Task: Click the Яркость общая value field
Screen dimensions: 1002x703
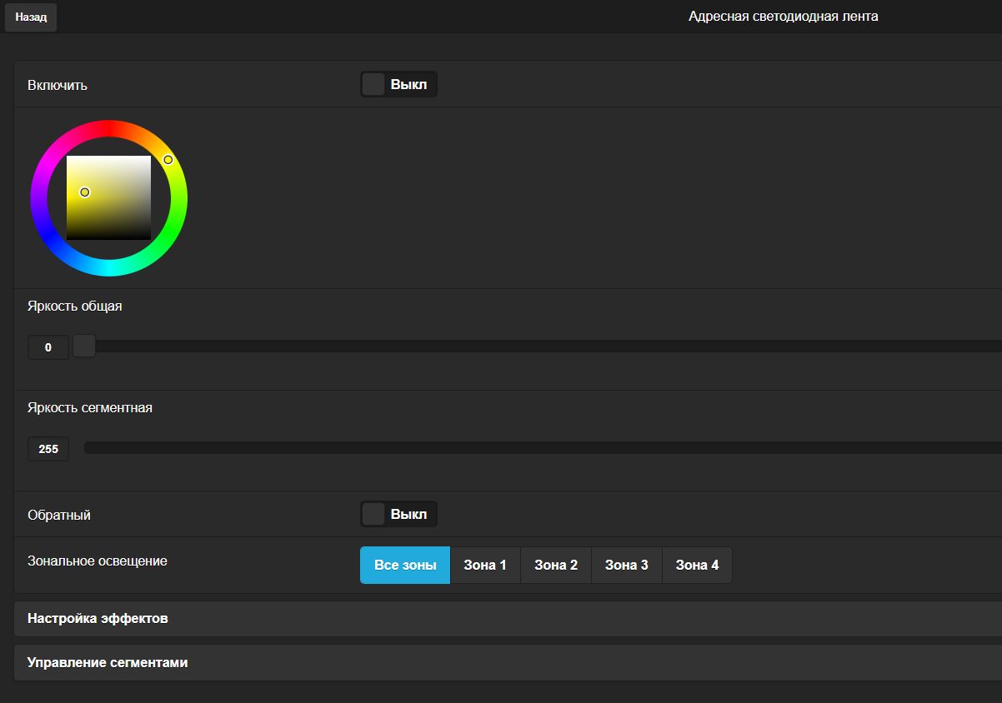Action: pyautogui.click(x=48, y=347)
